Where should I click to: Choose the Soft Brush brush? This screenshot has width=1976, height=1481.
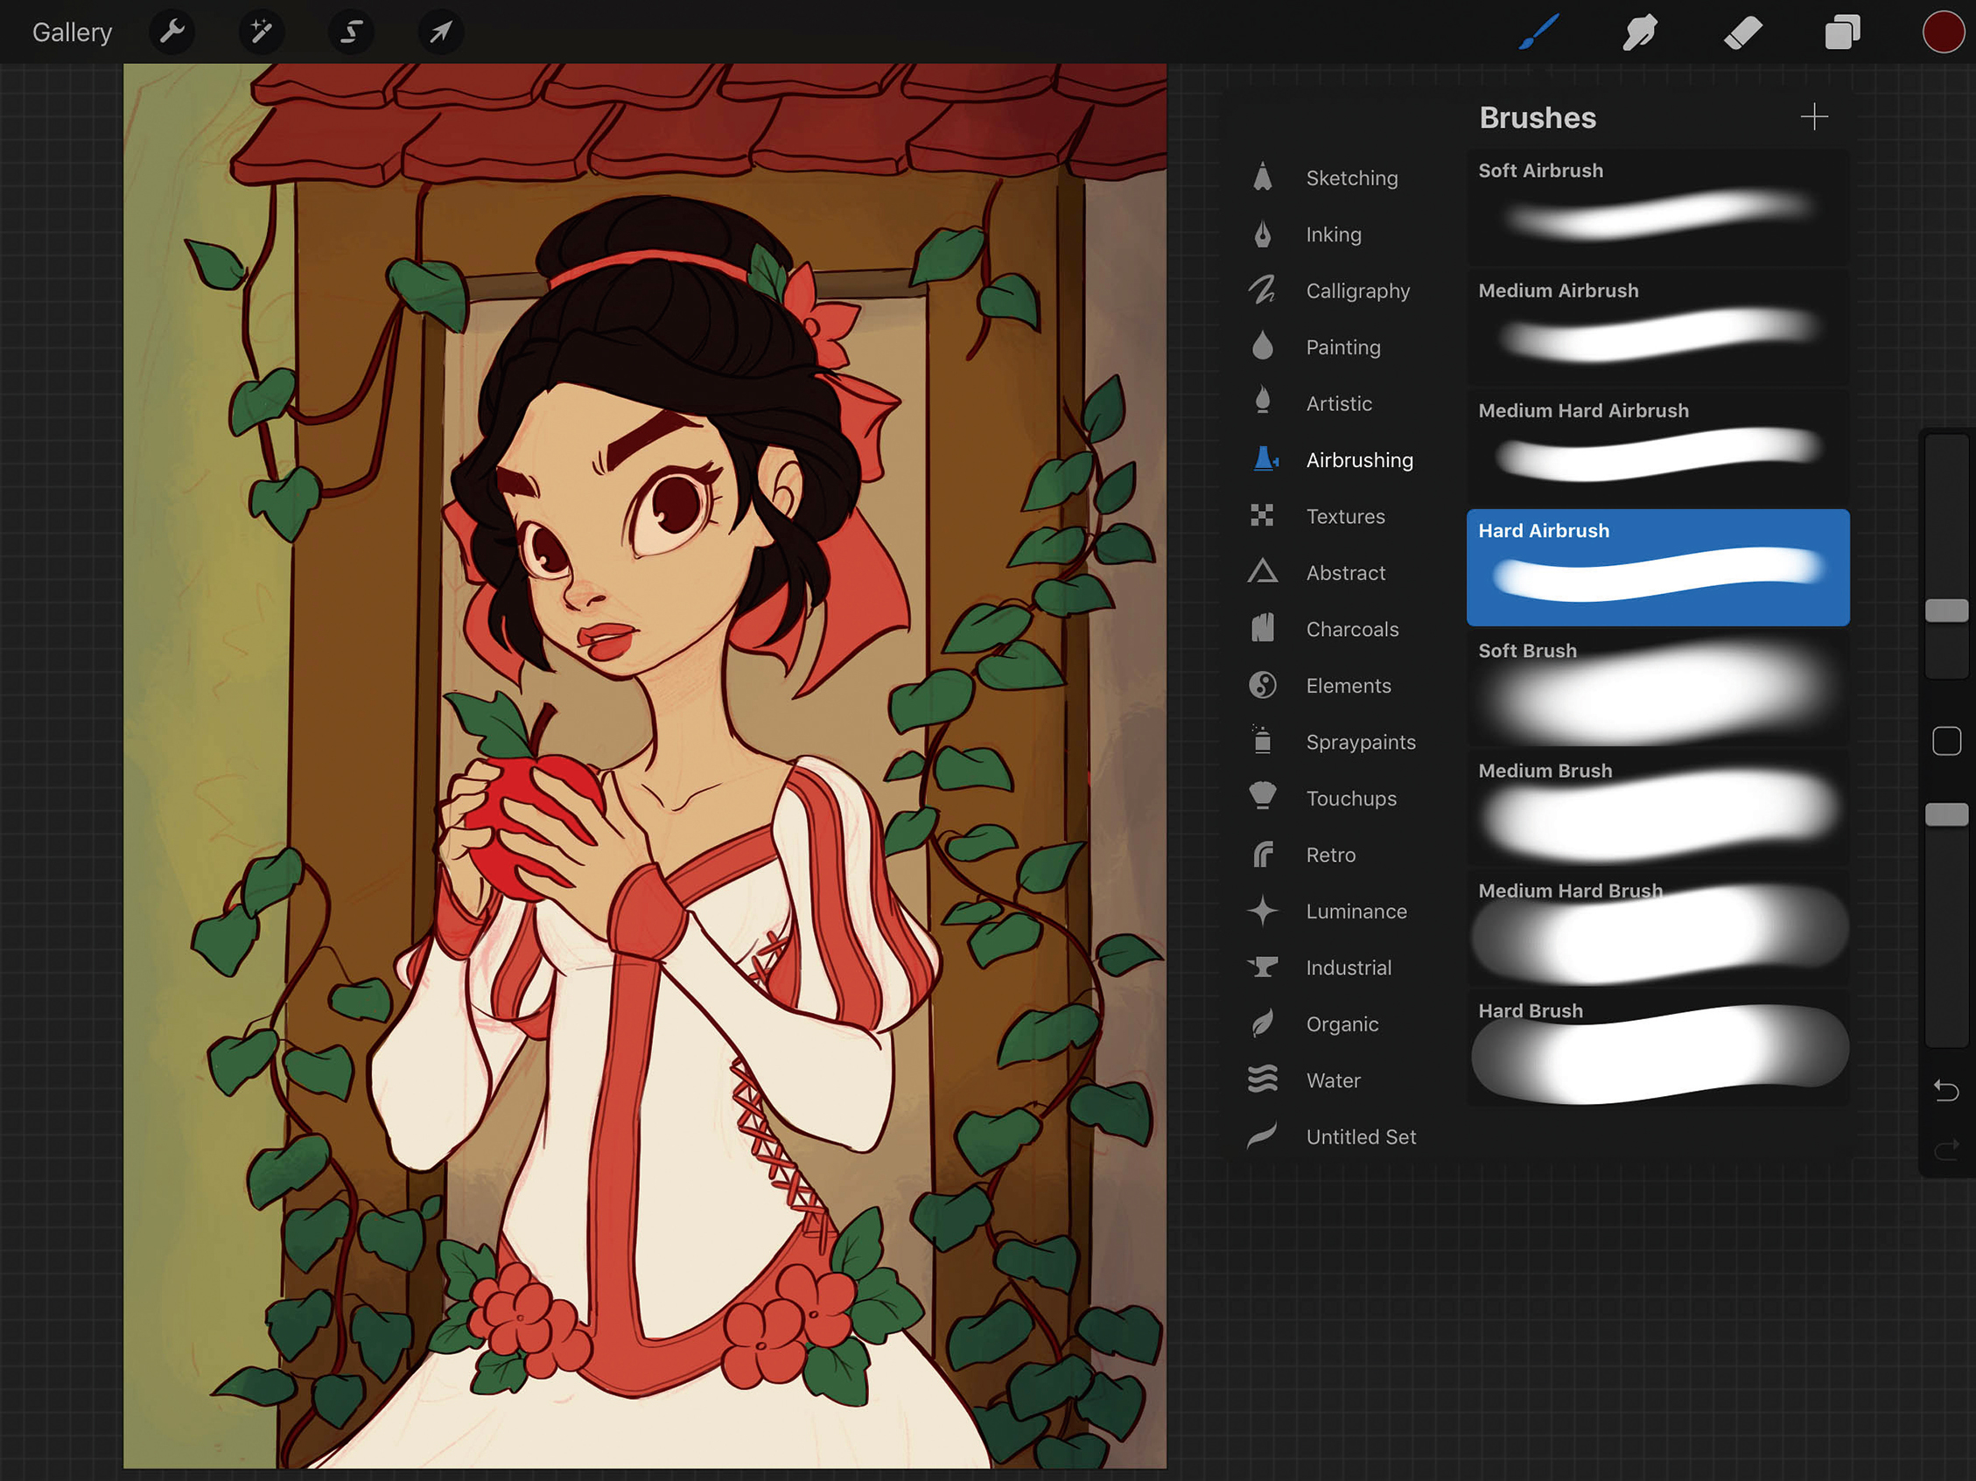[1658, 688]
